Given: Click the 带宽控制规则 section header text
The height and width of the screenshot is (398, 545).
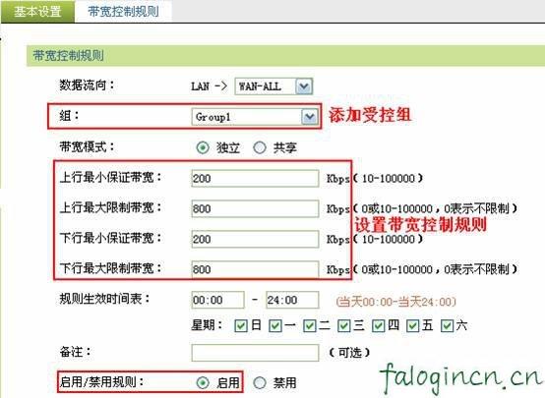Looking at the screenshot, I should 68,56.
